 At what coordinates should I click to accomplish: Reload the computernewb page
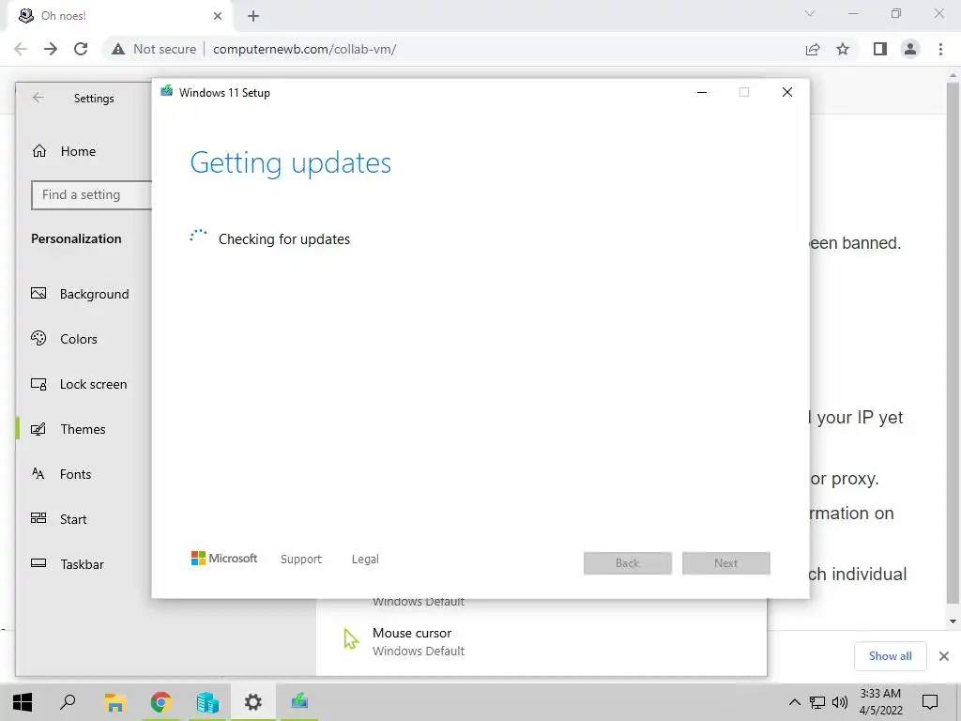pos(81,49)
